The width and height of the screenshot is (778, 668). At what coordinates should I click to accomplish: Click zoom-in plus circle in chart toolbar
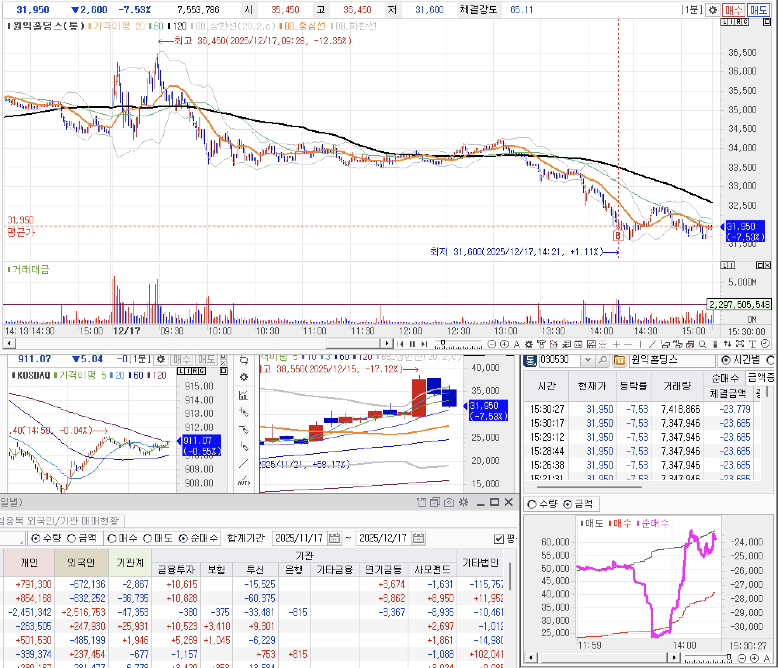(504, 344)
